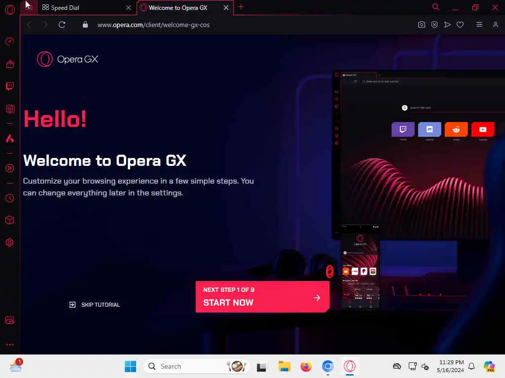The image size is (505, 378).
Task: Open the Chromium browser icon in taskbar
Action: click(327, 366)
